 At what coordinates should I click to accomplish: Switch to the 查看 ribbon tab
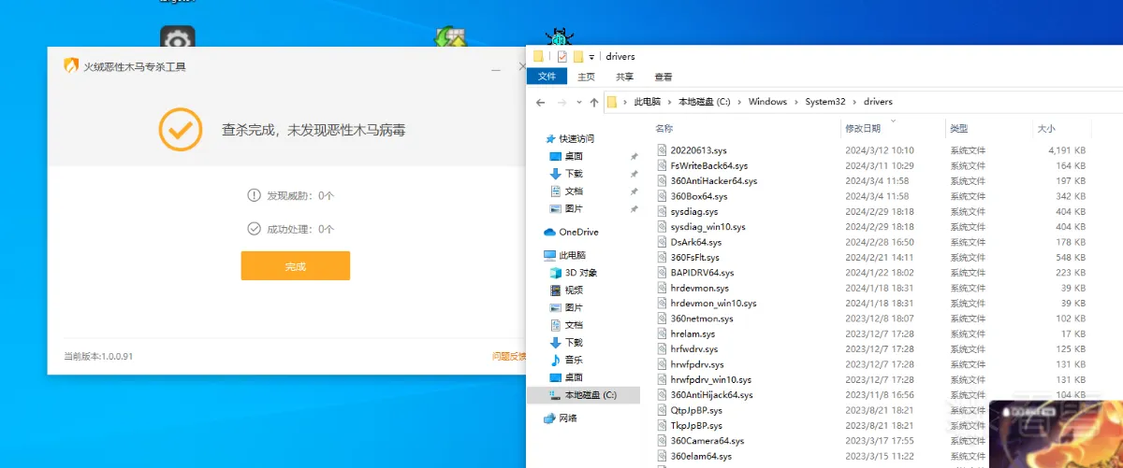click(664, 77)
